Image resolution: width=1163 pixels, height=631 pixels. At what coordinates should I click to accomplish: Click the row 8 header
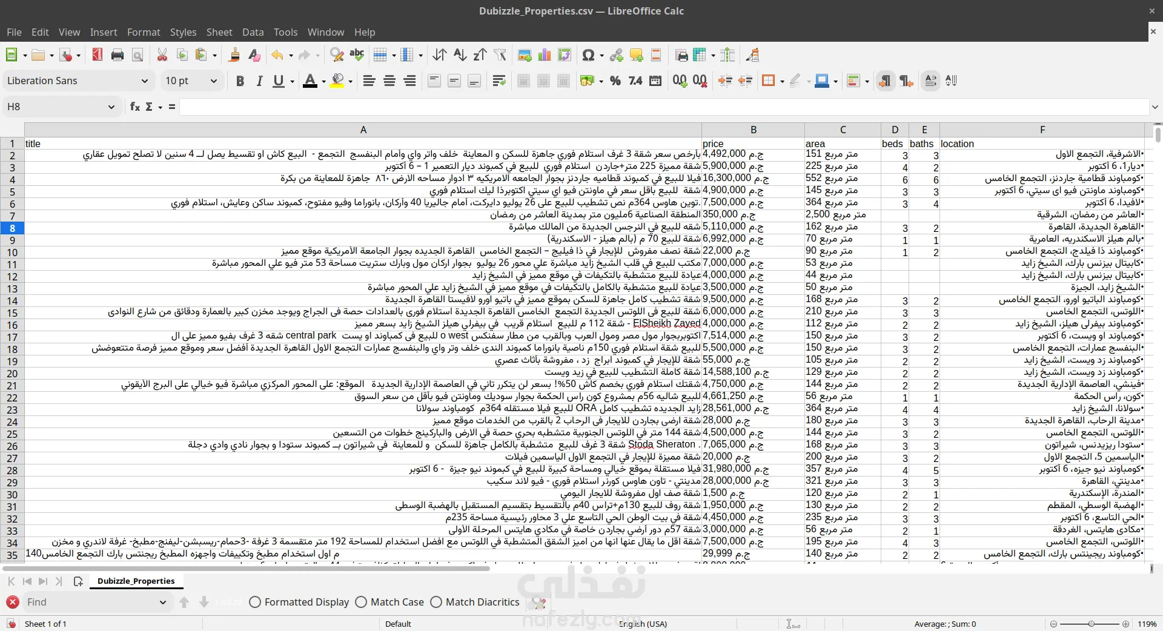point(12,228)
